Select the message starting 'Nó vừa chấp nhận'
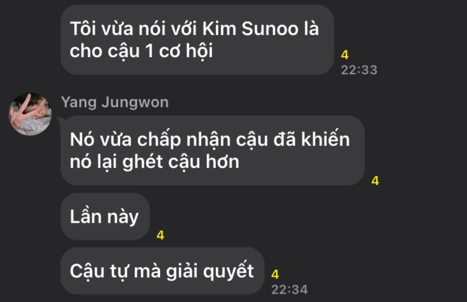467x302 pixels. point(213,151)
